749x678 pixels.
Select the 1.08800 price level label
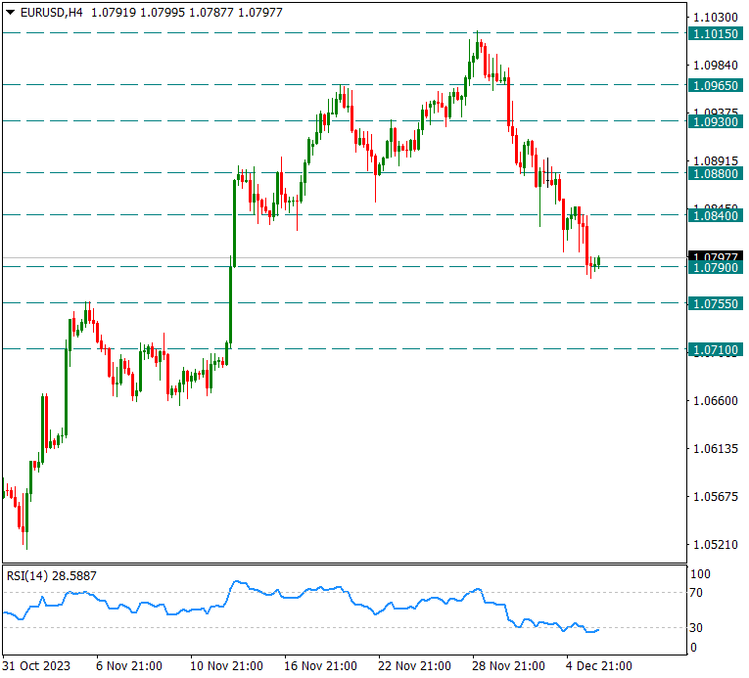coord(715,174)
